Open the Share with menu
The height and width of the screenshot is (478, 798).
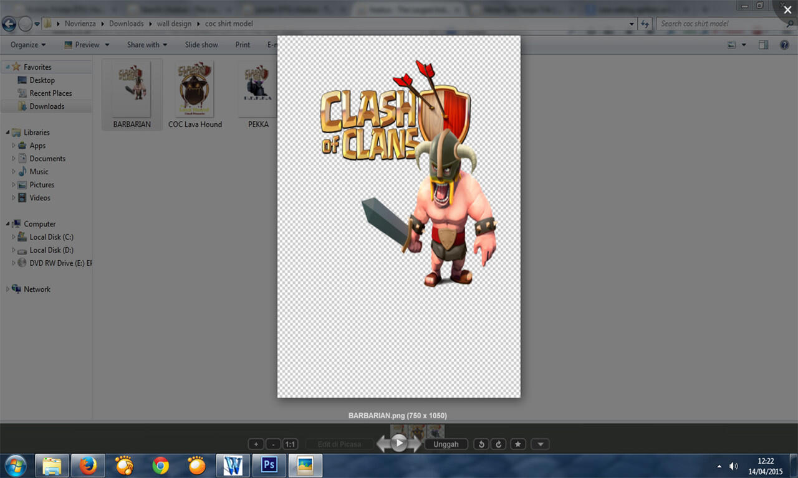pos(147,45)
